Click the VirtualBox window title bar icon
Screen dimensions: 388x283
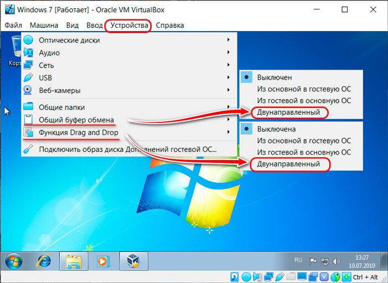10,9
